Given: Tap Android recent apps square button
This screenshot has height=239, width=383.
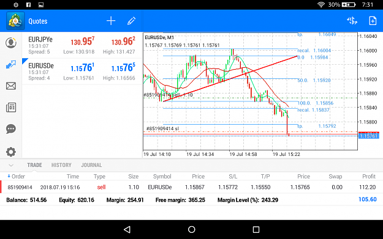Looking at the screenshot, I should (x=256, y=229).
